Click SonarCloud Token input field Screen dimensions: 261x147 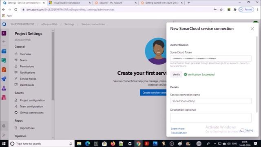(211, 59)
